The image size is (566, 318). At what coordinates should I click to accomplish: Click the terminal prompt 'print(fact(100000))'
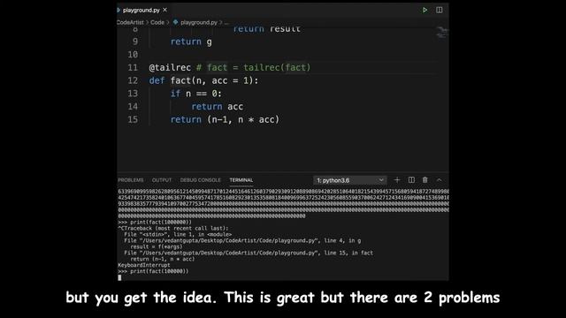click(159, 271)
